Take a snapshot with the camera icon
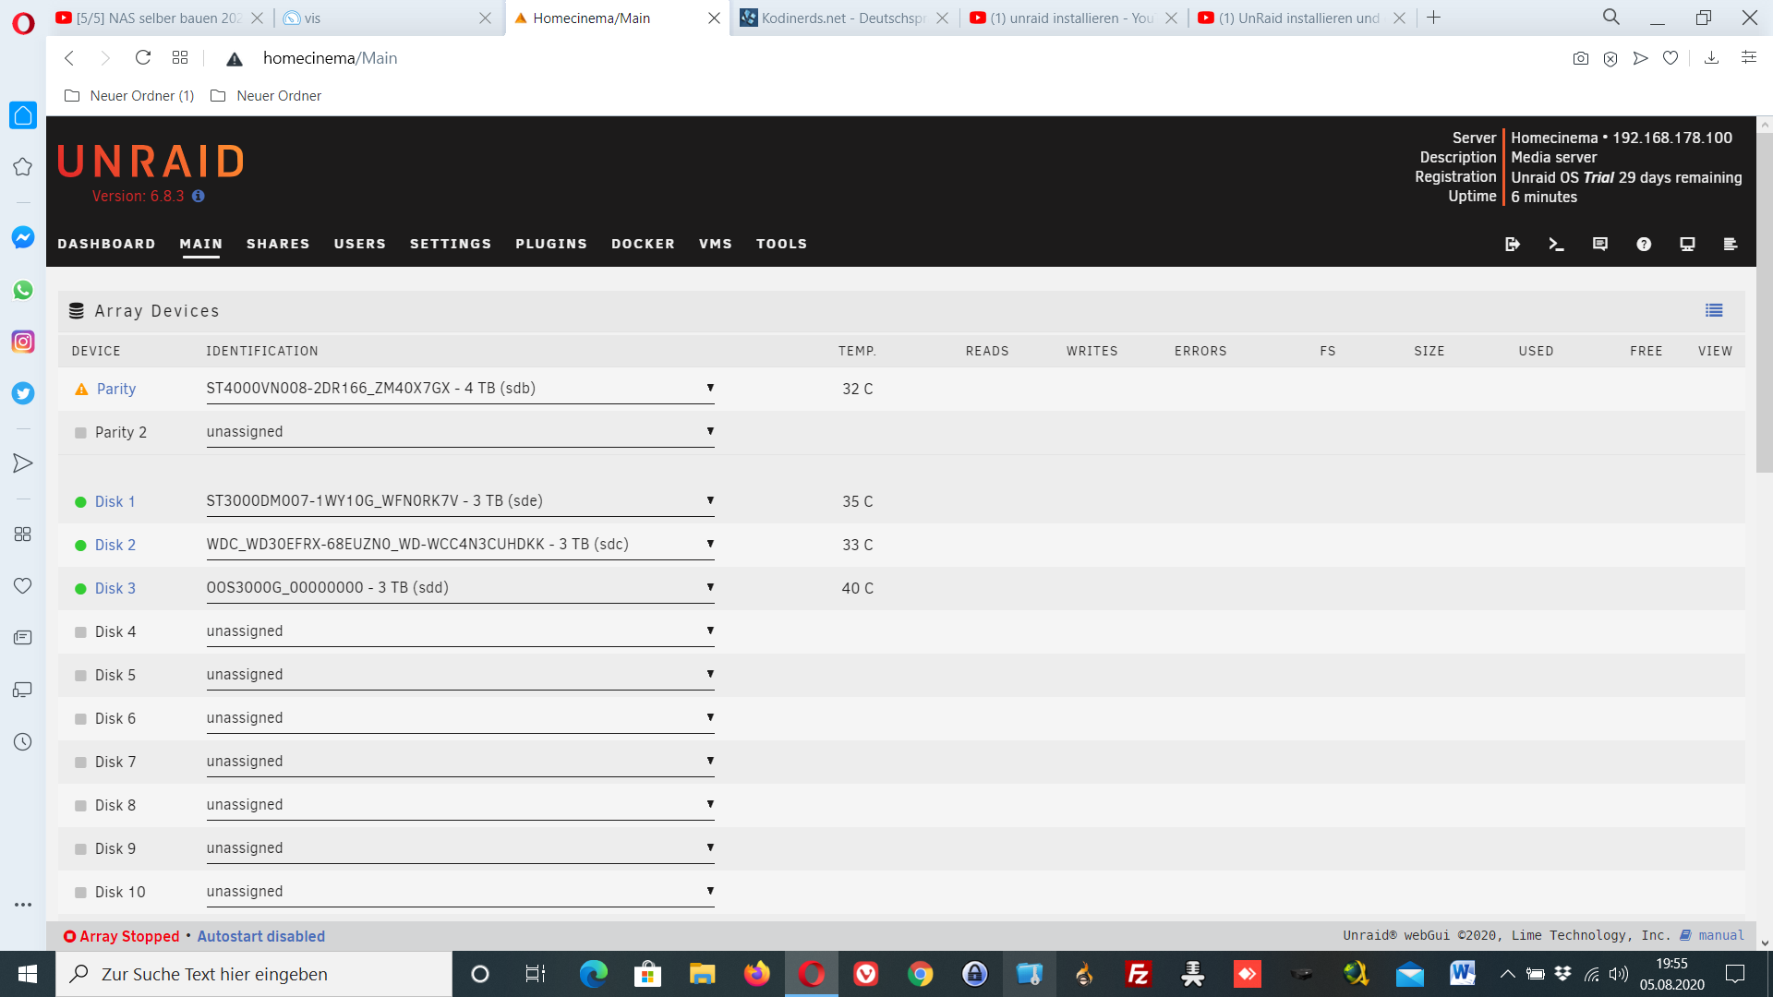 (x=1581, y=58)
